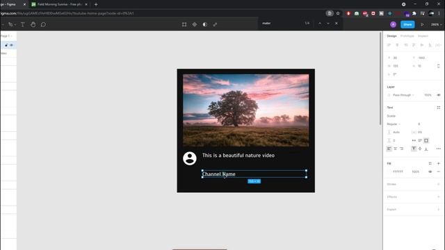
Task: Select text vertical align top
Action: (414, 149)
